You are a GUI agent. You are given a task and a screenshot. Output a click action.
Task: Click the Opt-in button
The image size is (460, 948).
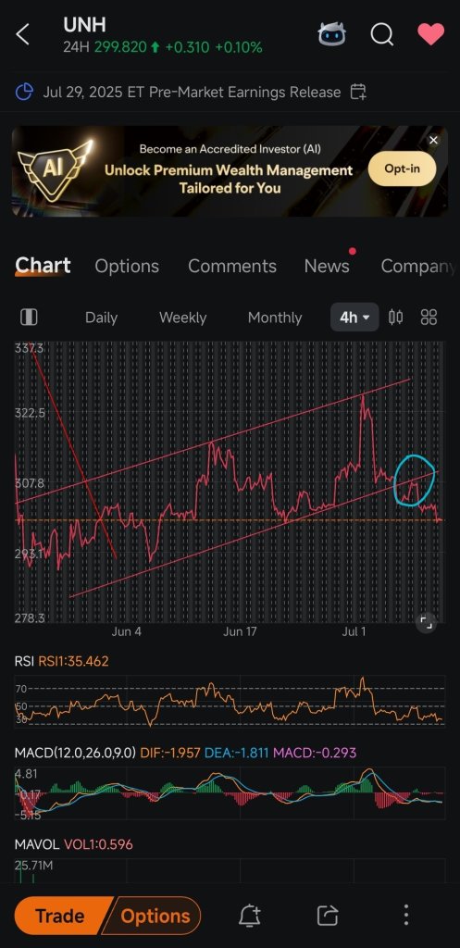tap(402, 168)
